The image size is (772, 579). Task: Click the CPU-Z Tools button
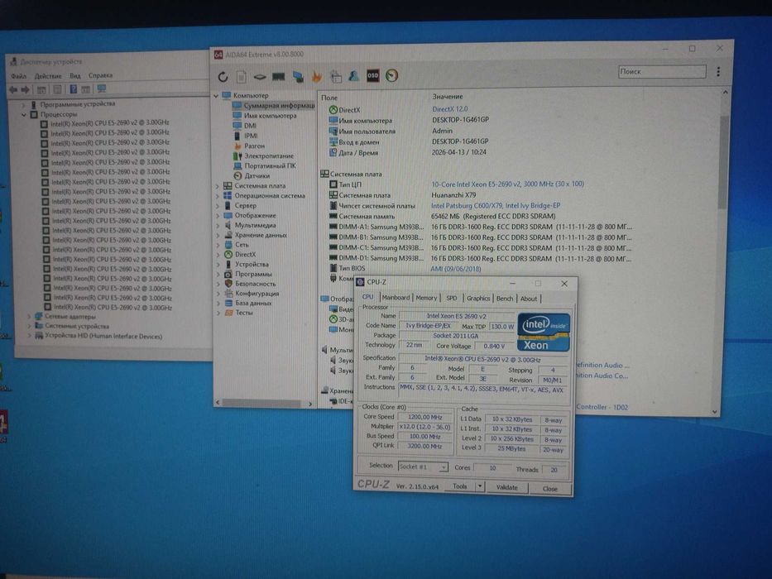point(459,486)
